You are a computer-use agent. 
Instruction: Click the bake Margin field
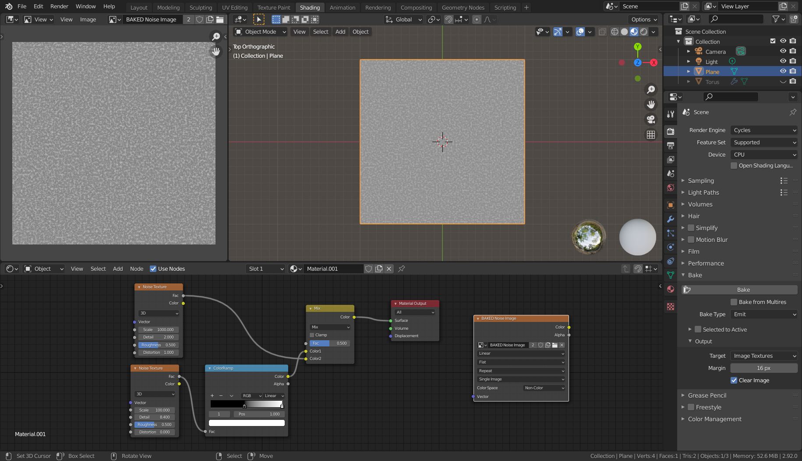click(764, 368)
